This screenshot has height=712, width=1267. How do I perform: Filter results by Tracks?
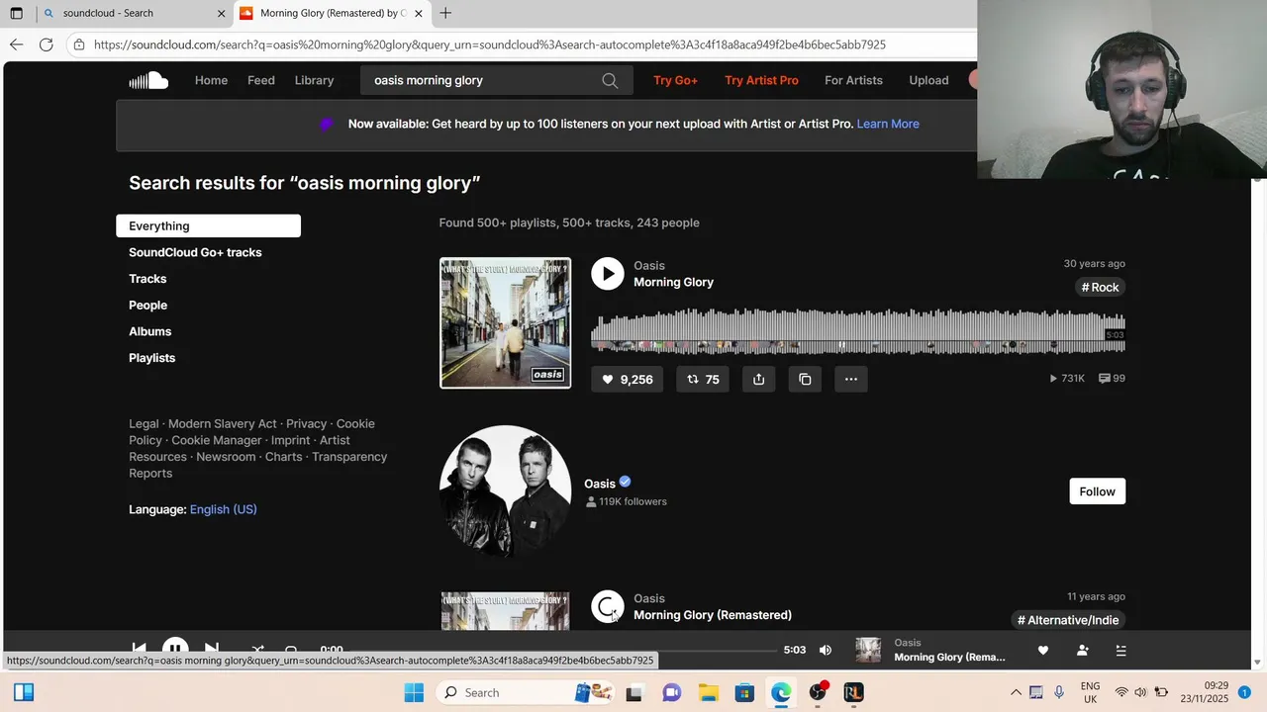click(147, 279)
